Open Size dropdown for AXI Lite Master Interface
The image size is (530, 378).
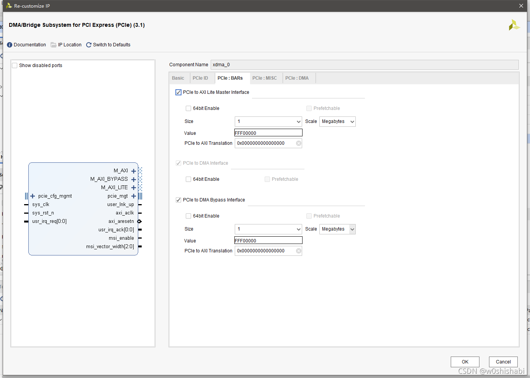click(x=268, y=121)
